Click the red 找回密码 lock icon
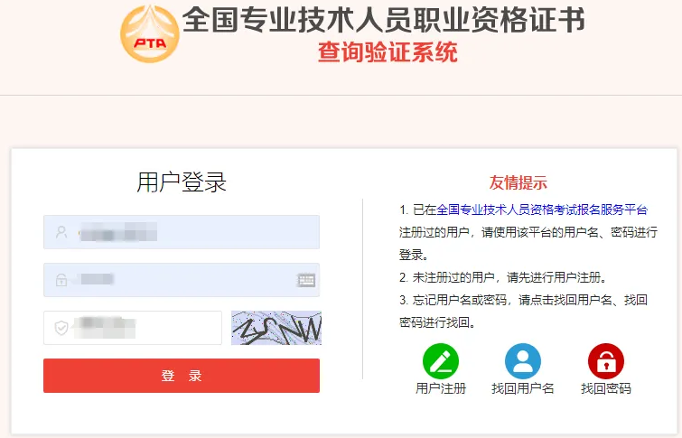Image resolution: width=682 pixels, height=438 pixels. [606, 361]
